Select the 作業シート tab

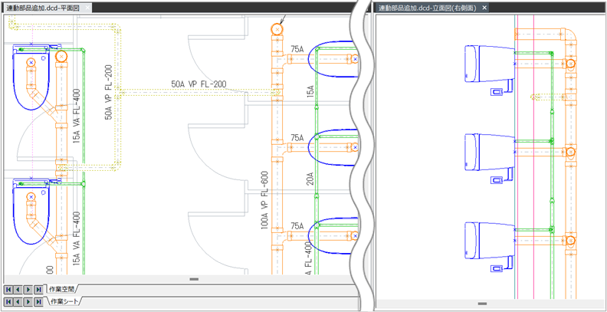click(63, 303)
